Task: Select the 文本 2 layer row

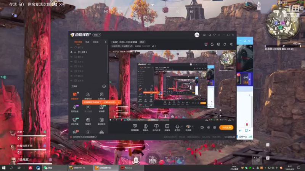Action: click(88, 62)
